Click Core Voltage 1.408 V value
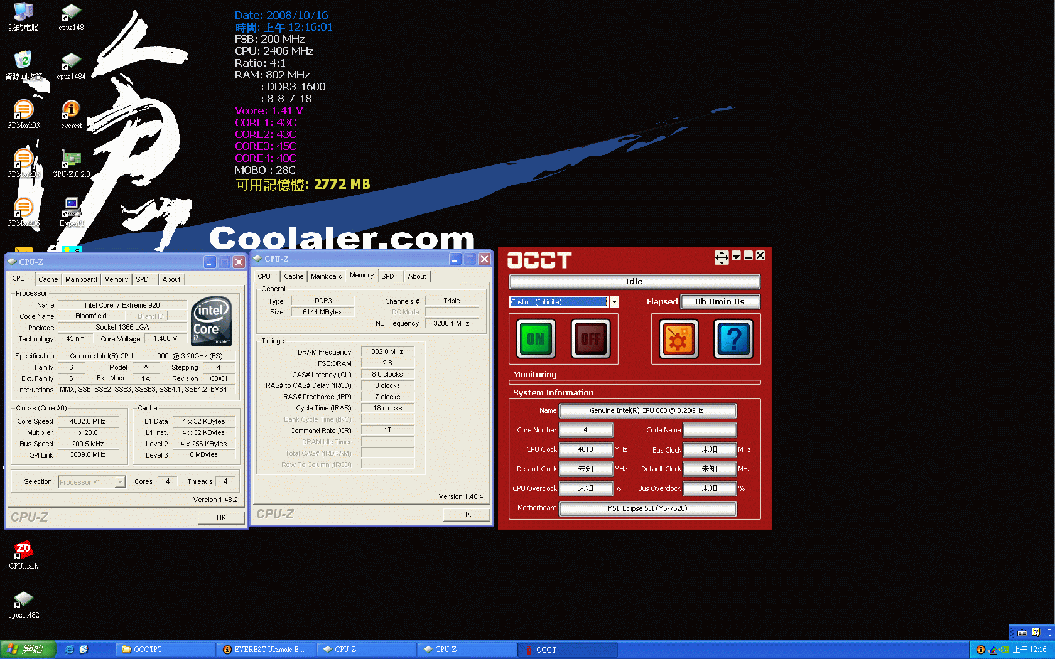This screenshot has width=1055, height=659. [165, 338]
